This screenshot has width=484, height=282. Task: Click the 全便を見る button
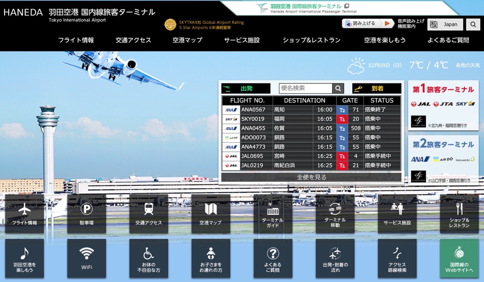311,177
